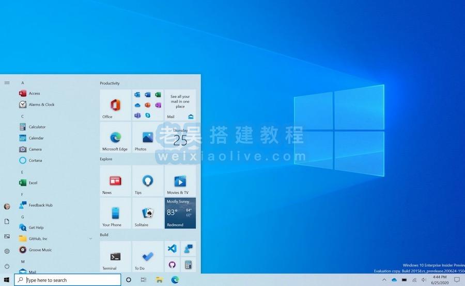Open the GitHub Desktop small tile

click(x=172, y=265)
